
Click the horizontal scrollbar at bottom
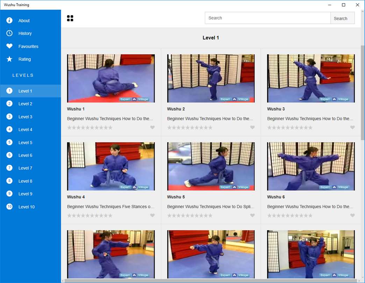211,281
